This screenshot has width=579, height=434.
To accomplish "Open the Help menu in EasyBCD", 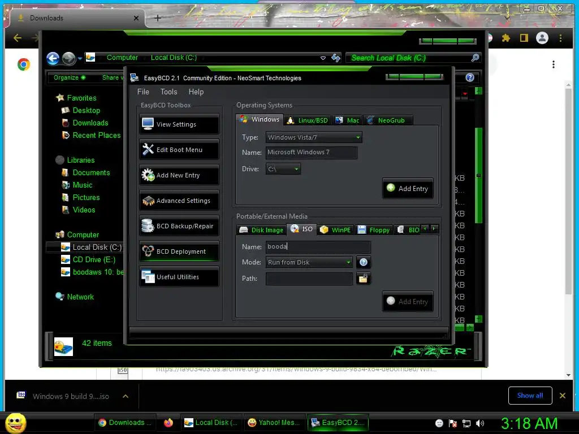I will [x=196, y=92].
